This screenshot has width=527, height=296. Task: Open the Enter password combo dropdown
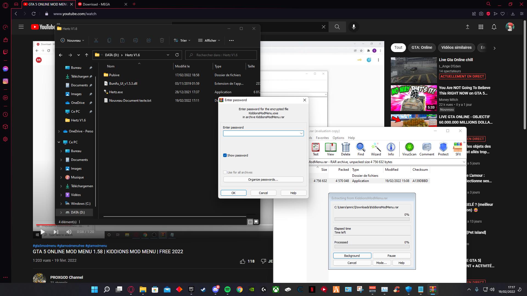coord(301,133)
